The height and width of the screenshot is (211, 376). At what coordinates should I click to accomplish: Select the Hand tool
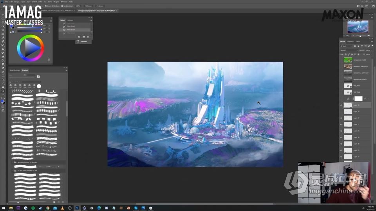[x=3, y=87]
